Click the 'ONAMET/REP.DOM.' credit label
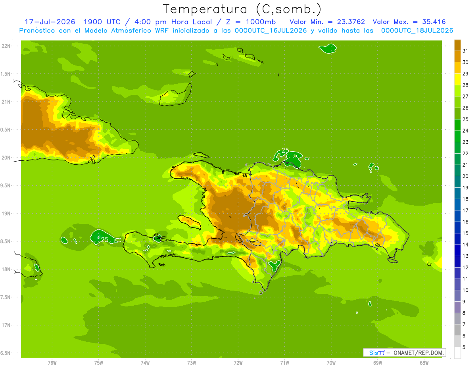 coord(419,353)
